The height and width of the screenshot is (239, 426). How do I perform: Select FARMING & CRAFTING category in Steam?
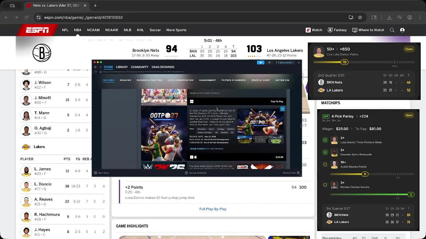tap(149, 80)
